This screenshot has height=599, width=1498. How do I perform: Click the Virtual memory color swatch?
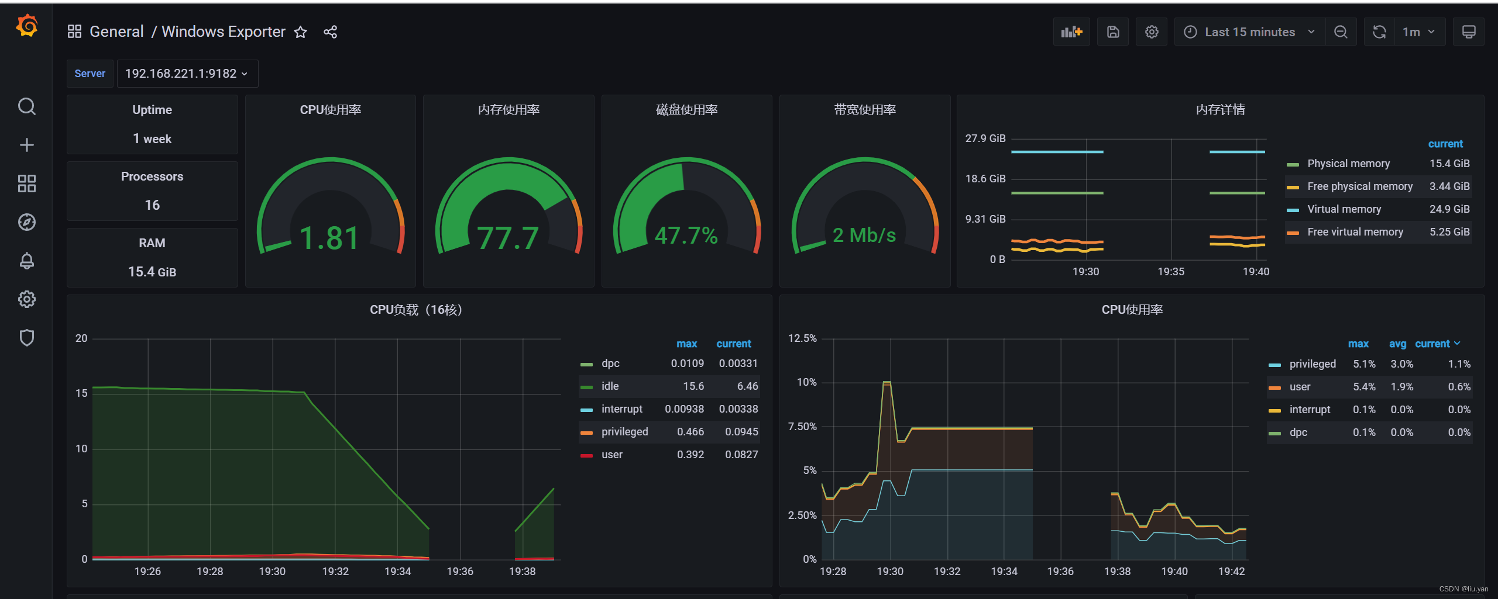[x=1293, y=210]
